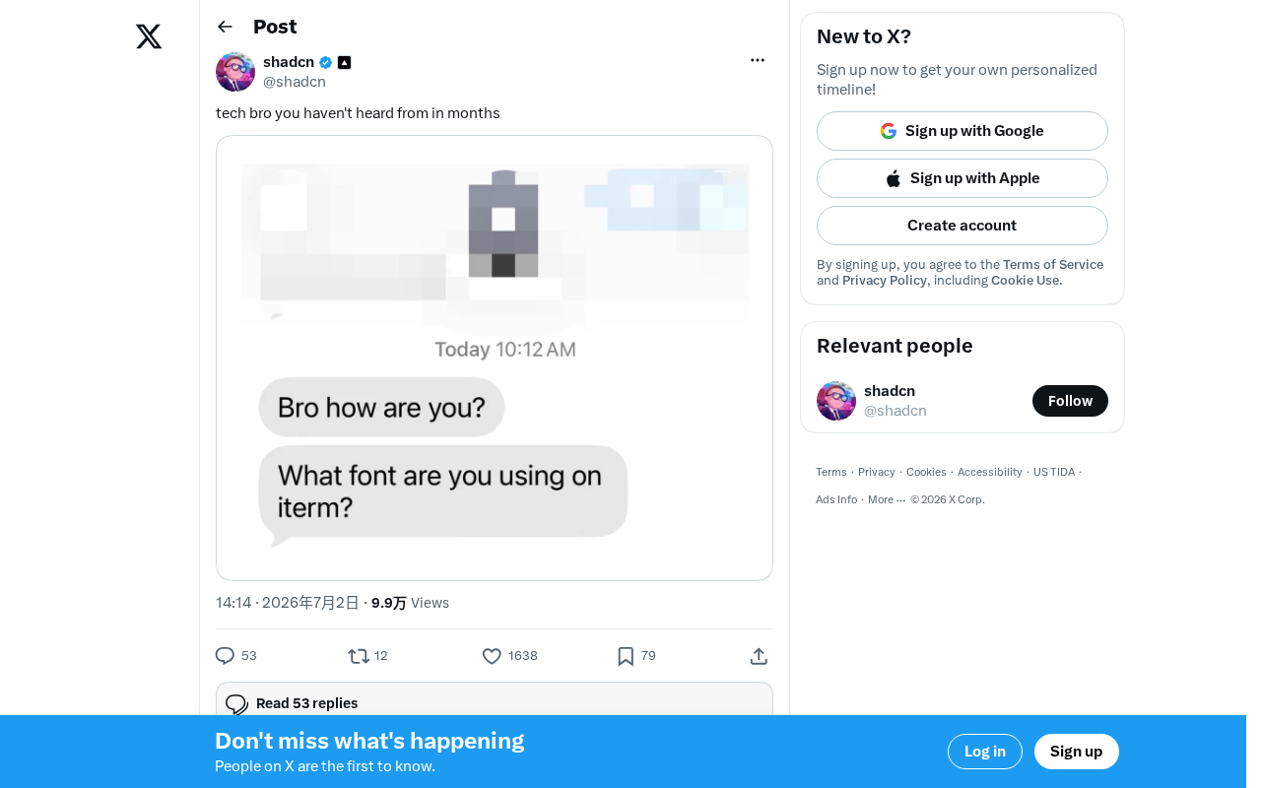Click the Log in button in banner
The image size is (1261, 788).
coord(985,752)
